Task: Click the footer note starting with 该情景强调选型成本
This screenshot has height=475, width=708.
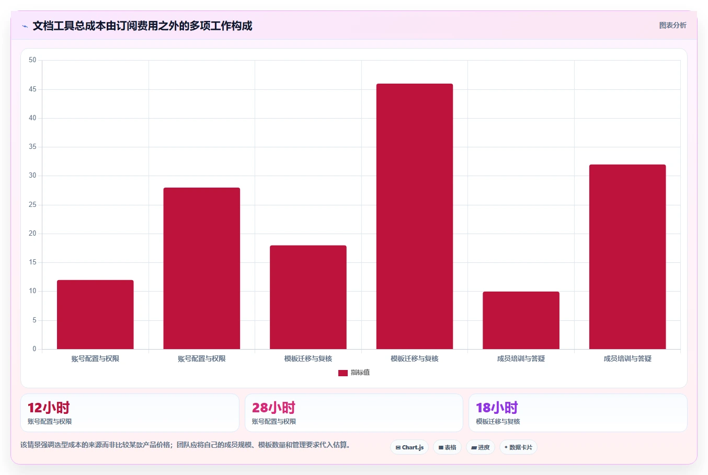Action: click(x=185, y=445)
